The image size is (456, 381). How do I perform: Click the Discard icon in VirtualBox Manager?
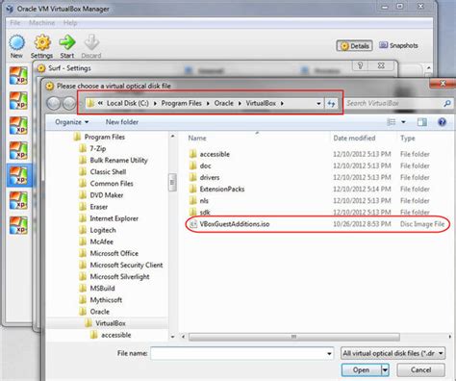tap(91, 42)
